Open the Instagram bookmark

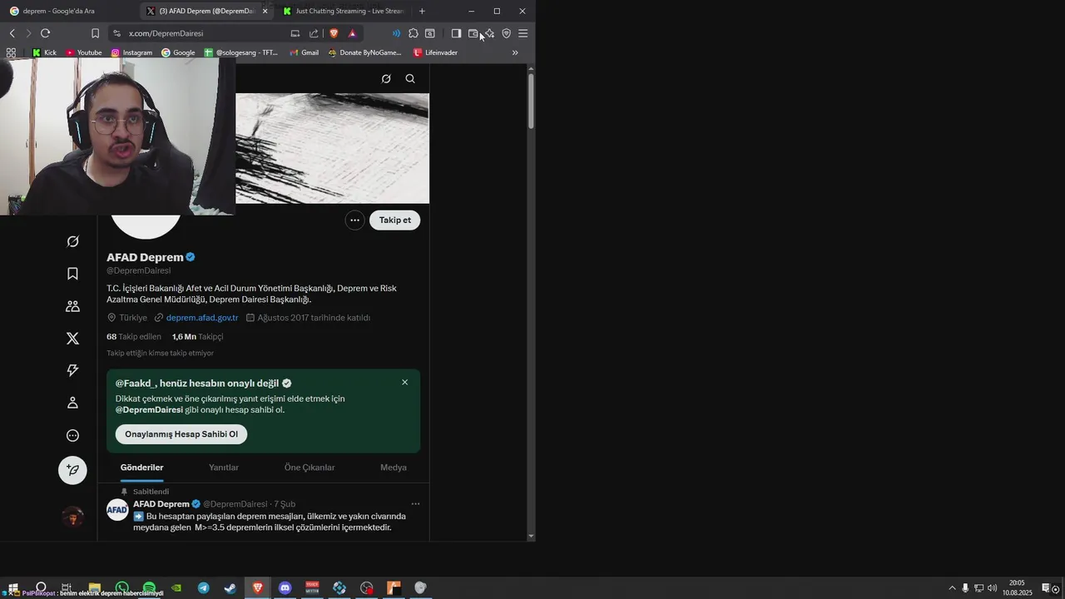pyautogui.click(x=131, y=52)
